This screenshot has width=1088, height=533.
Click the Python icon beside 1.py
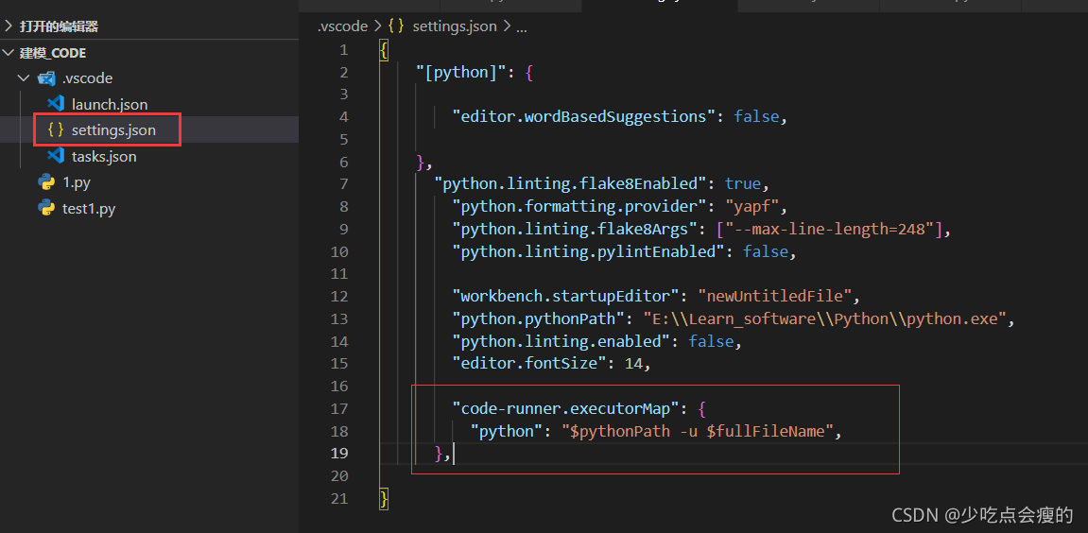[46, 182]
